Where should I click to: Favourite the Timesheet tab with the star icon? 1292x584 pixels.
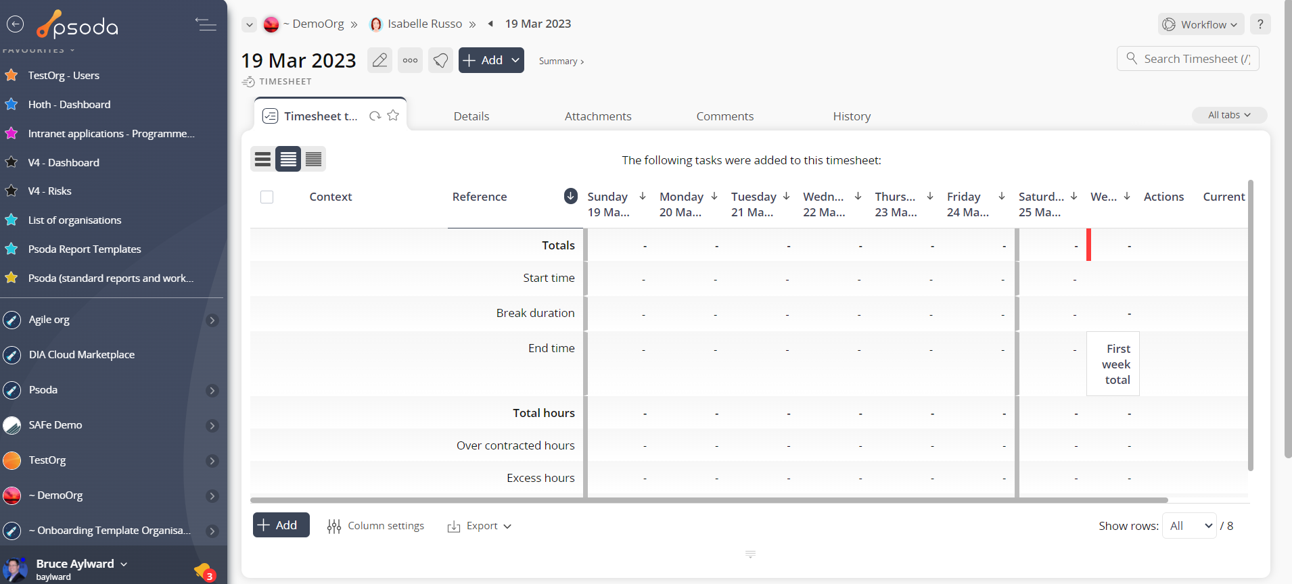(393, 116)
